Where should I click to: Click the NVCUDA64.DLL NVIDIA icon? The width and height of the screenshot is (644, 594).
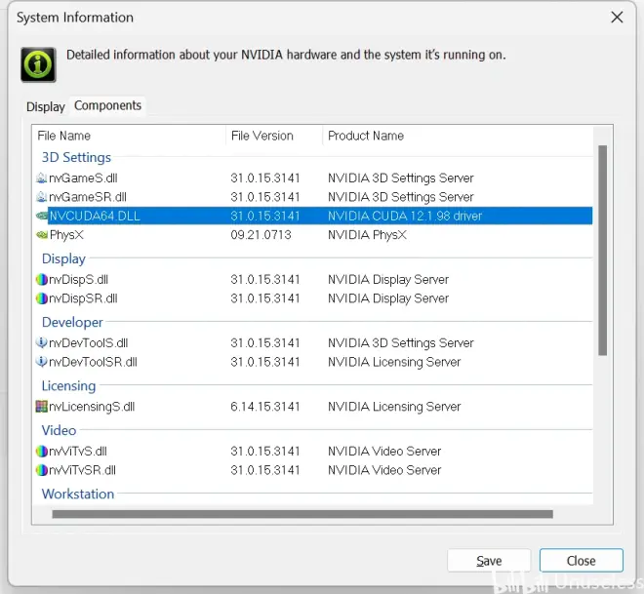coord(42,216)
